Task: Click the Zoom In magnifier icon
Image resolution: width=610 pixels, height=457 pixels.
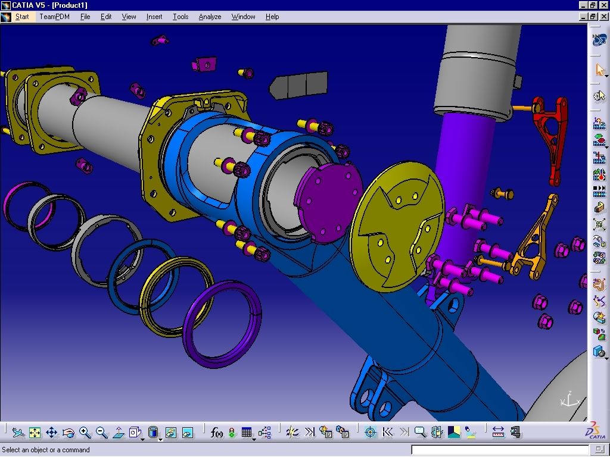Action: point(85,433)
